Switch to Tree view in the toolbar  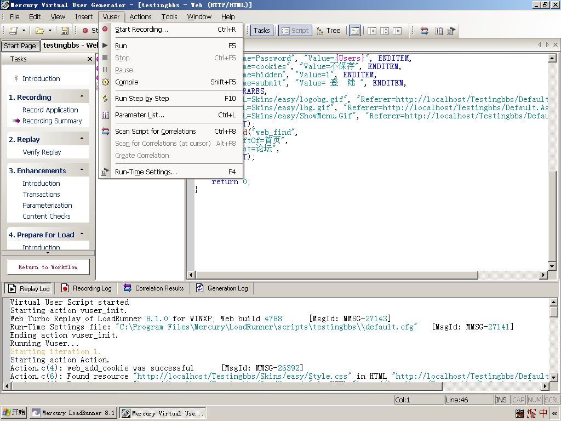[329, 31]
